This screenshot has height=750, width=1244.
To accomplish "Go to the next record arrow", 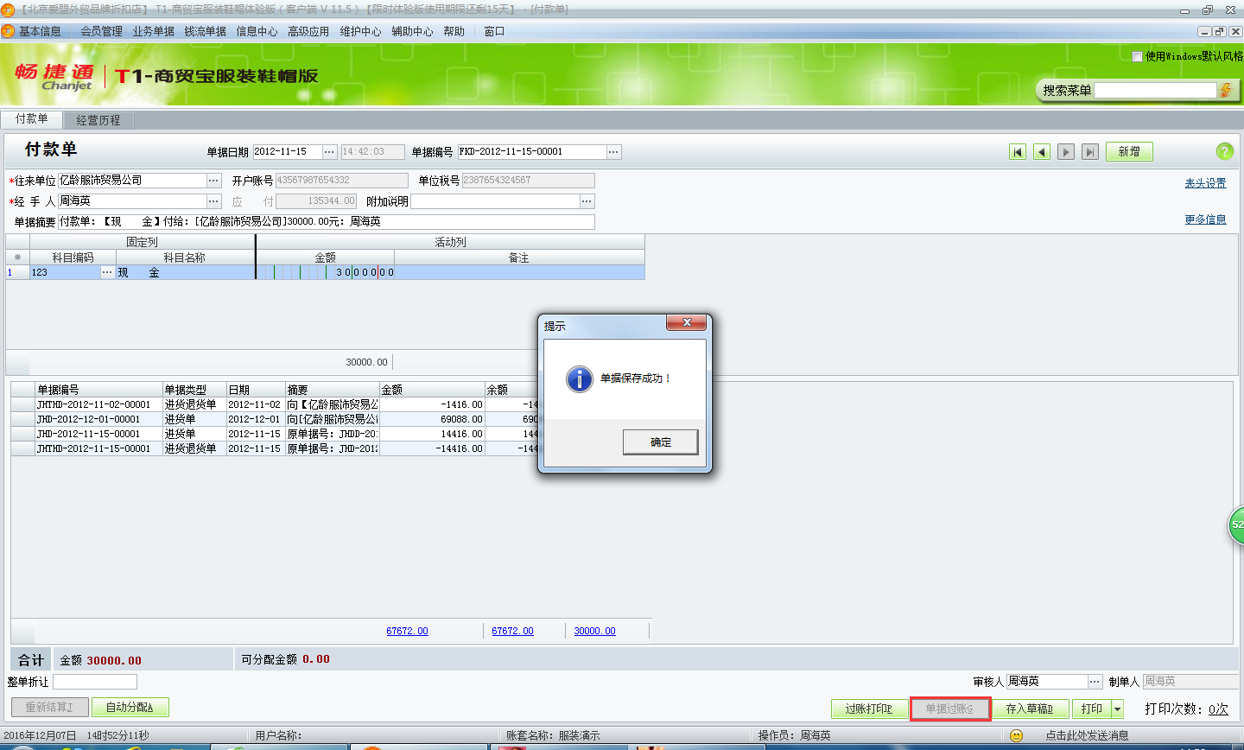I will (x=1066, y=152).
